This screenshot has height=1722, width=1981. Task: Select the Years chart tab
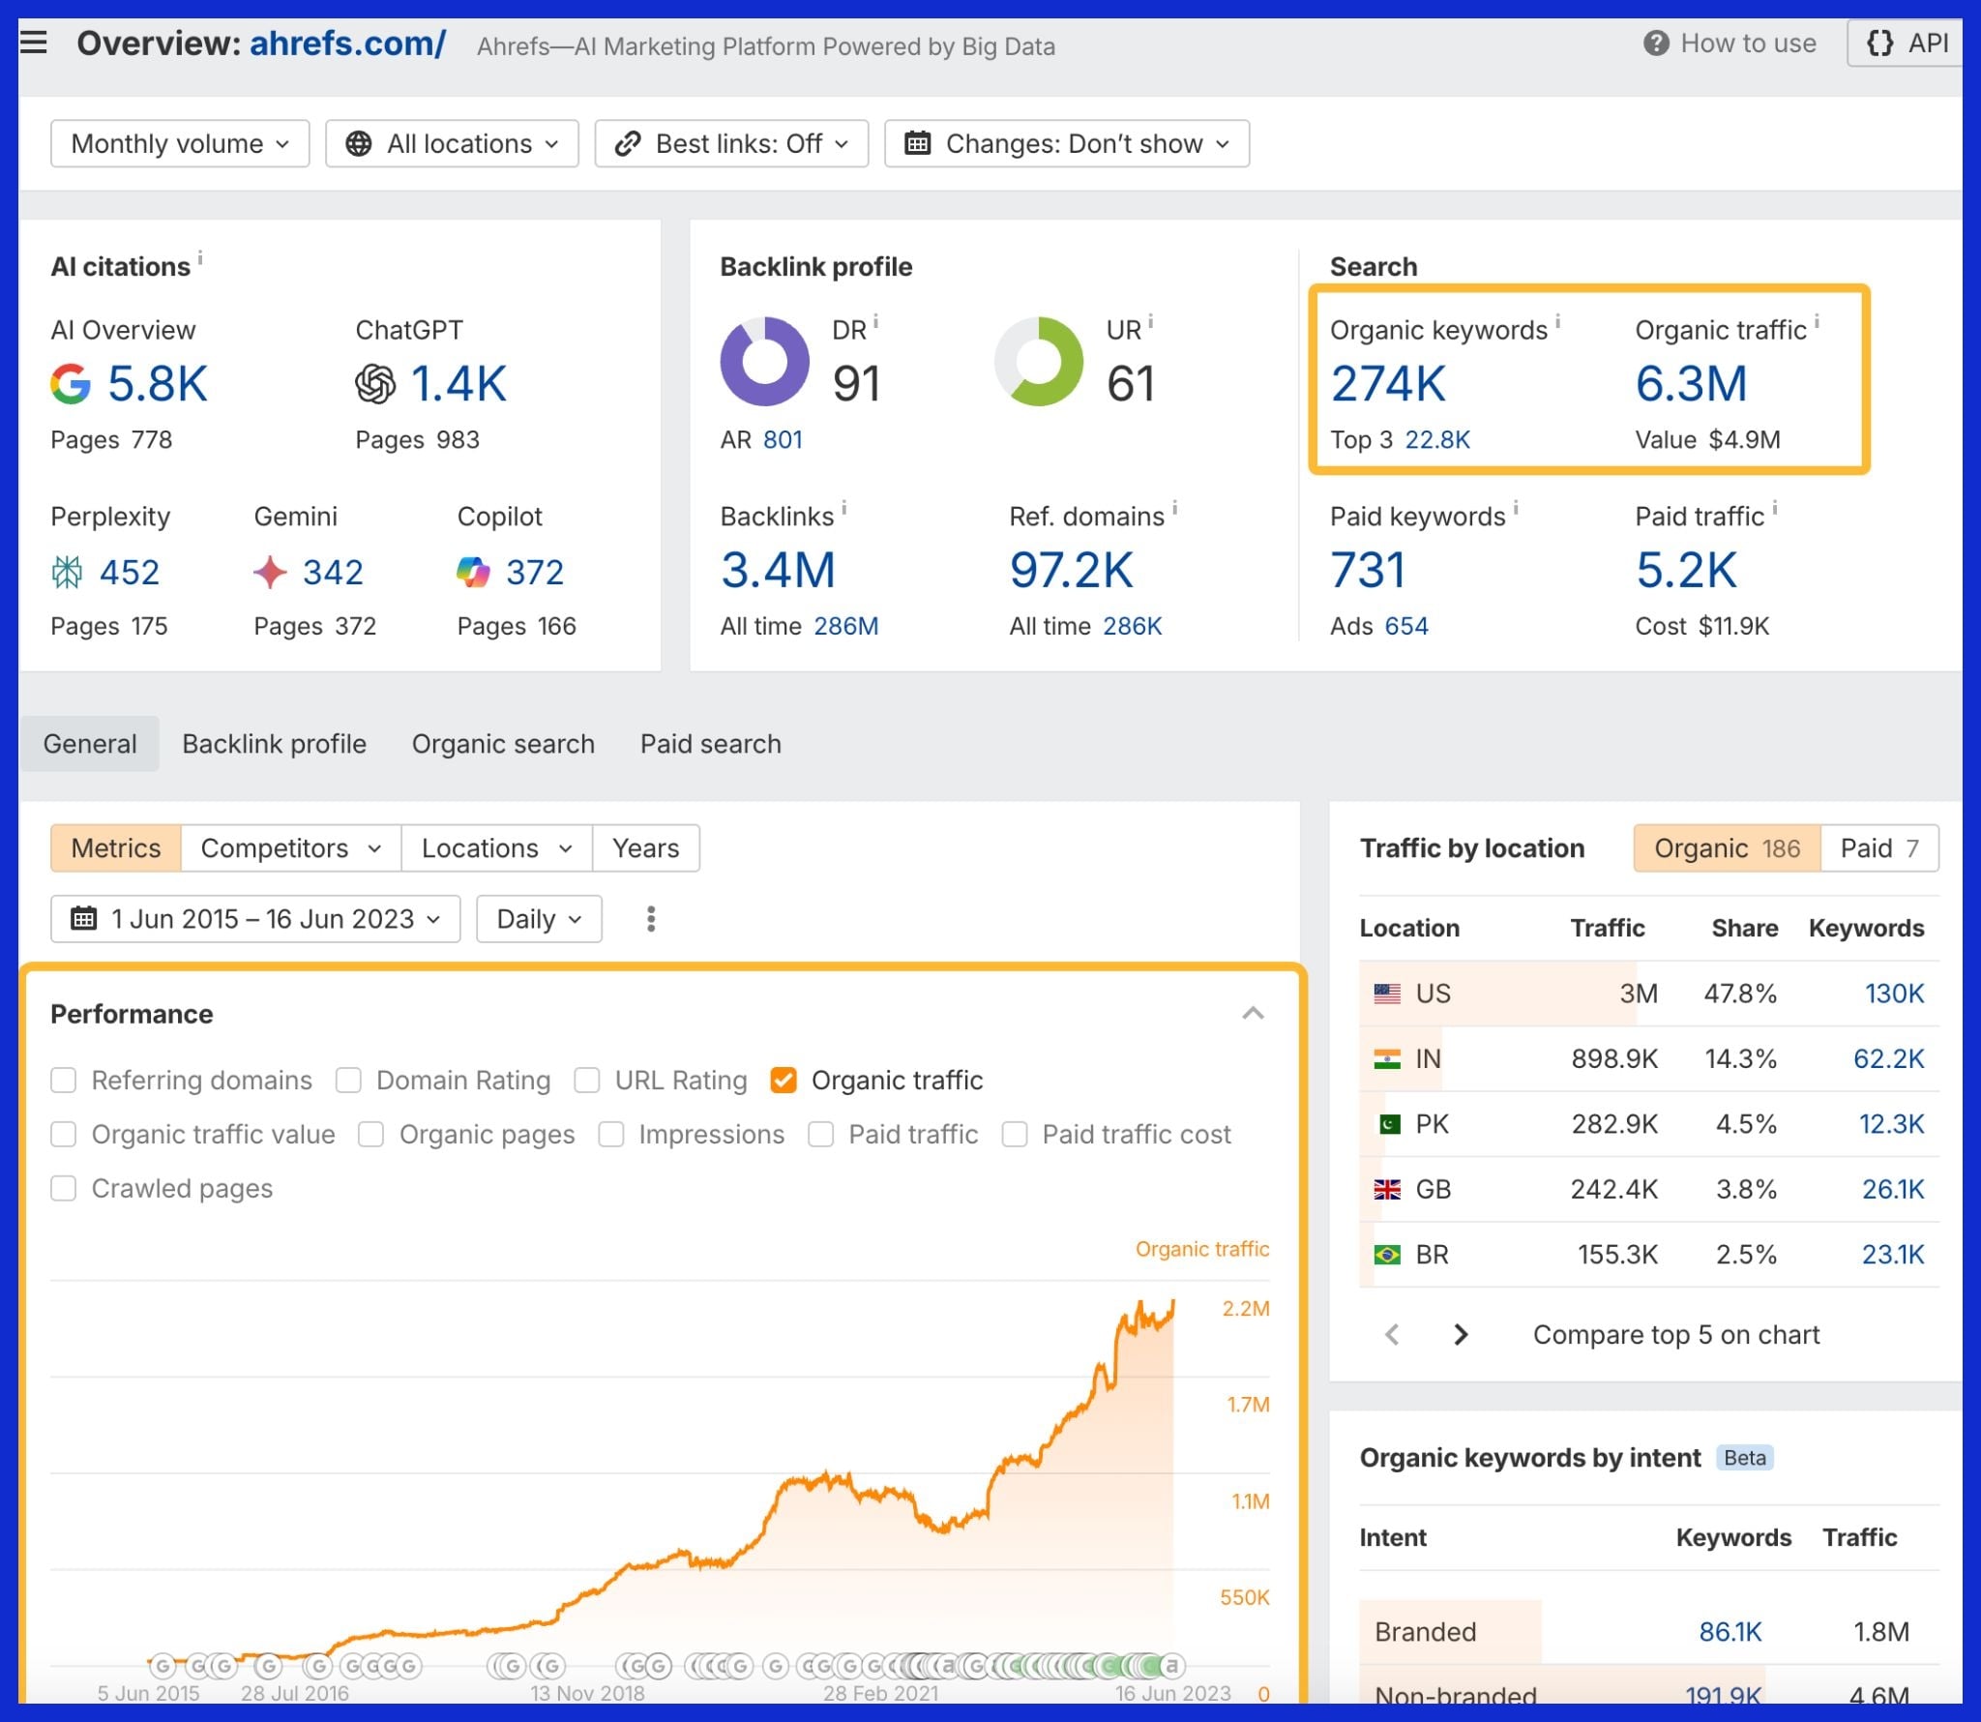(646, 848)
